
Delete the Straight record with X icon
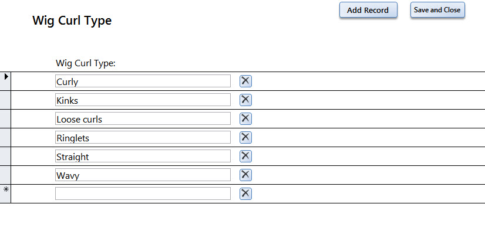tap(245, 156)
